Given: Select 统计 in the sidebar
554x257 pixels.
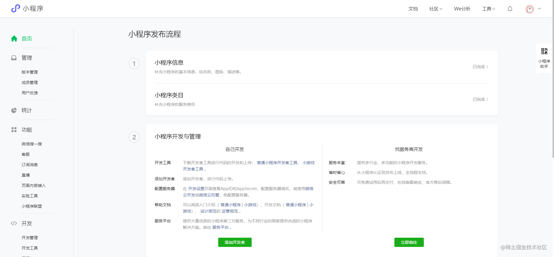Looking at the screenshot, I should (27, 110).
